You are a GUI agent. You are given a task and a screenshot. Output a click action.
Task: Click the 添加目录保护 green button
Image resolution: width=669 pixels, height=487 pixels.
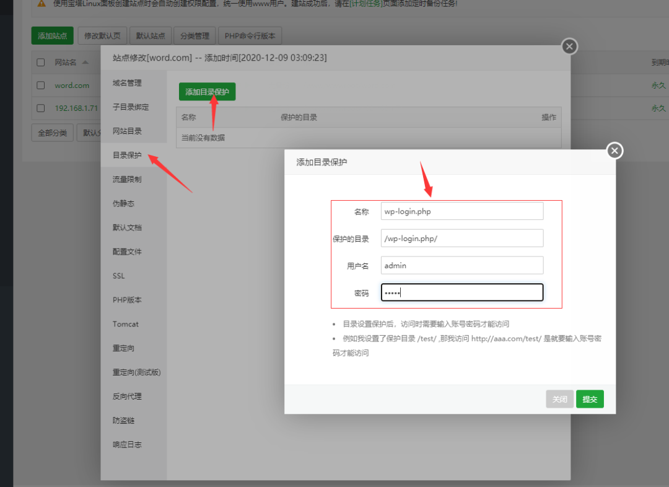point(207,92)
